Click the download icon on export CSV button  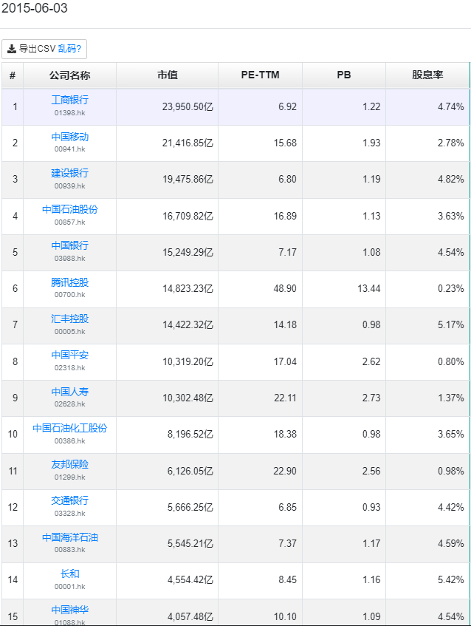click(x=12, y=49)
